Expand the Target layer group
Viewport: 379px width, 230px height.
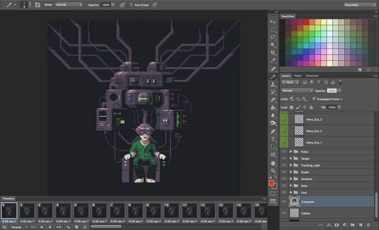pyautogui.click(x=291, y=158)
